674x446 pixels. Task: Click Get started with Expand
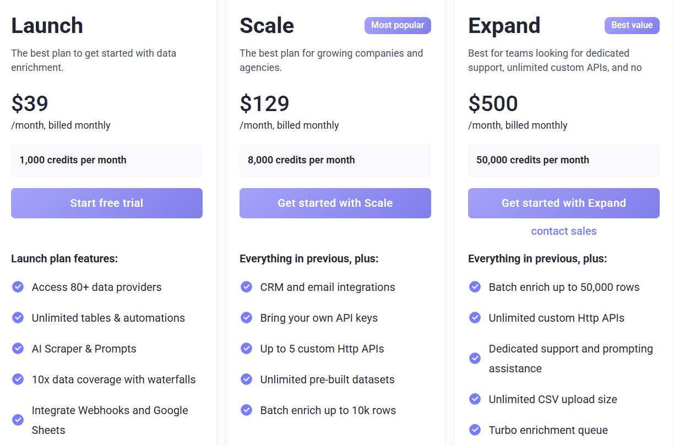click(563, 203)
